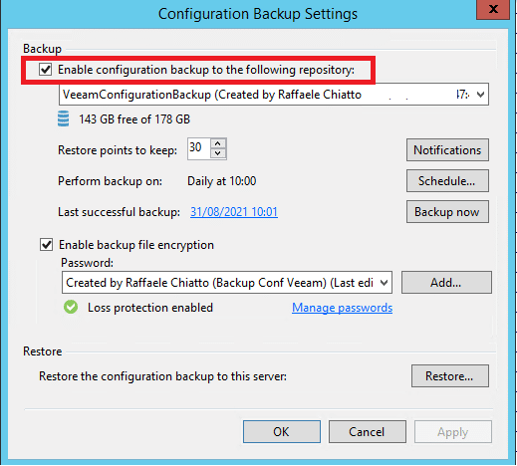Click the repository database disk icon
The width and height of the screenshot is (517, 466).
point(63,118)
